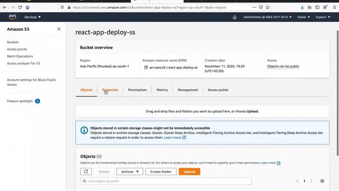The width and height of the screenshot is (339, 191).
Task: Open Learn more link under Objects heading
Action: pos(271,163)
